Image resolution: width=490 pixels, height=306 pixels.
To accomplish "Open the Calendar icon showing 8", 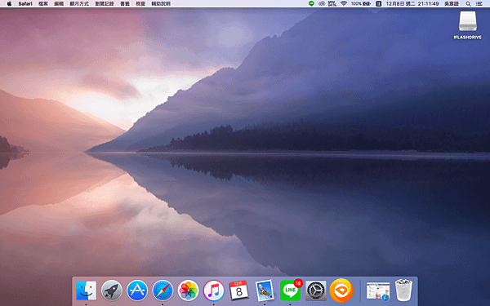I will 239,290.
